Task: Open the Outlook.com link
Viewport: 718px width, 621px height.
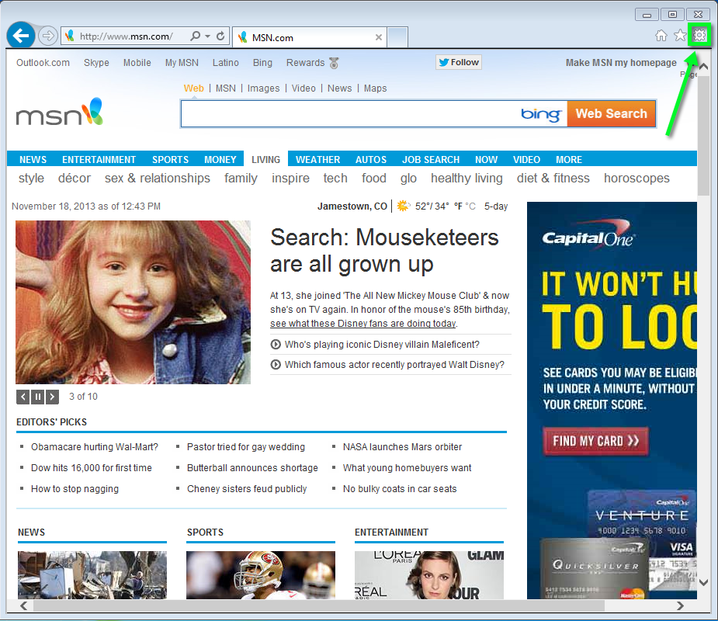Action: tap(43, 63)
